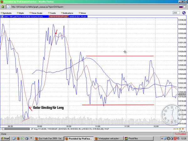
Task: Click the Russian flag icon
Action: [181, 7]
